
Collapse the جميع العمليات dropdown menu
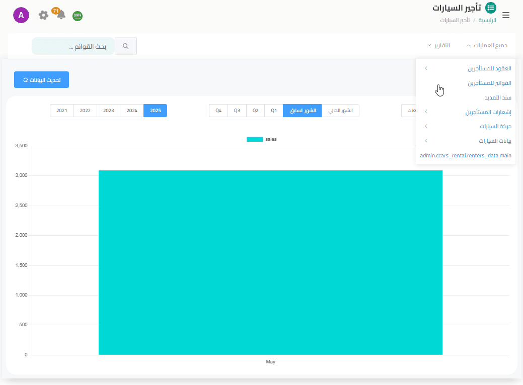pyautogui.click(x=487, y=46)
